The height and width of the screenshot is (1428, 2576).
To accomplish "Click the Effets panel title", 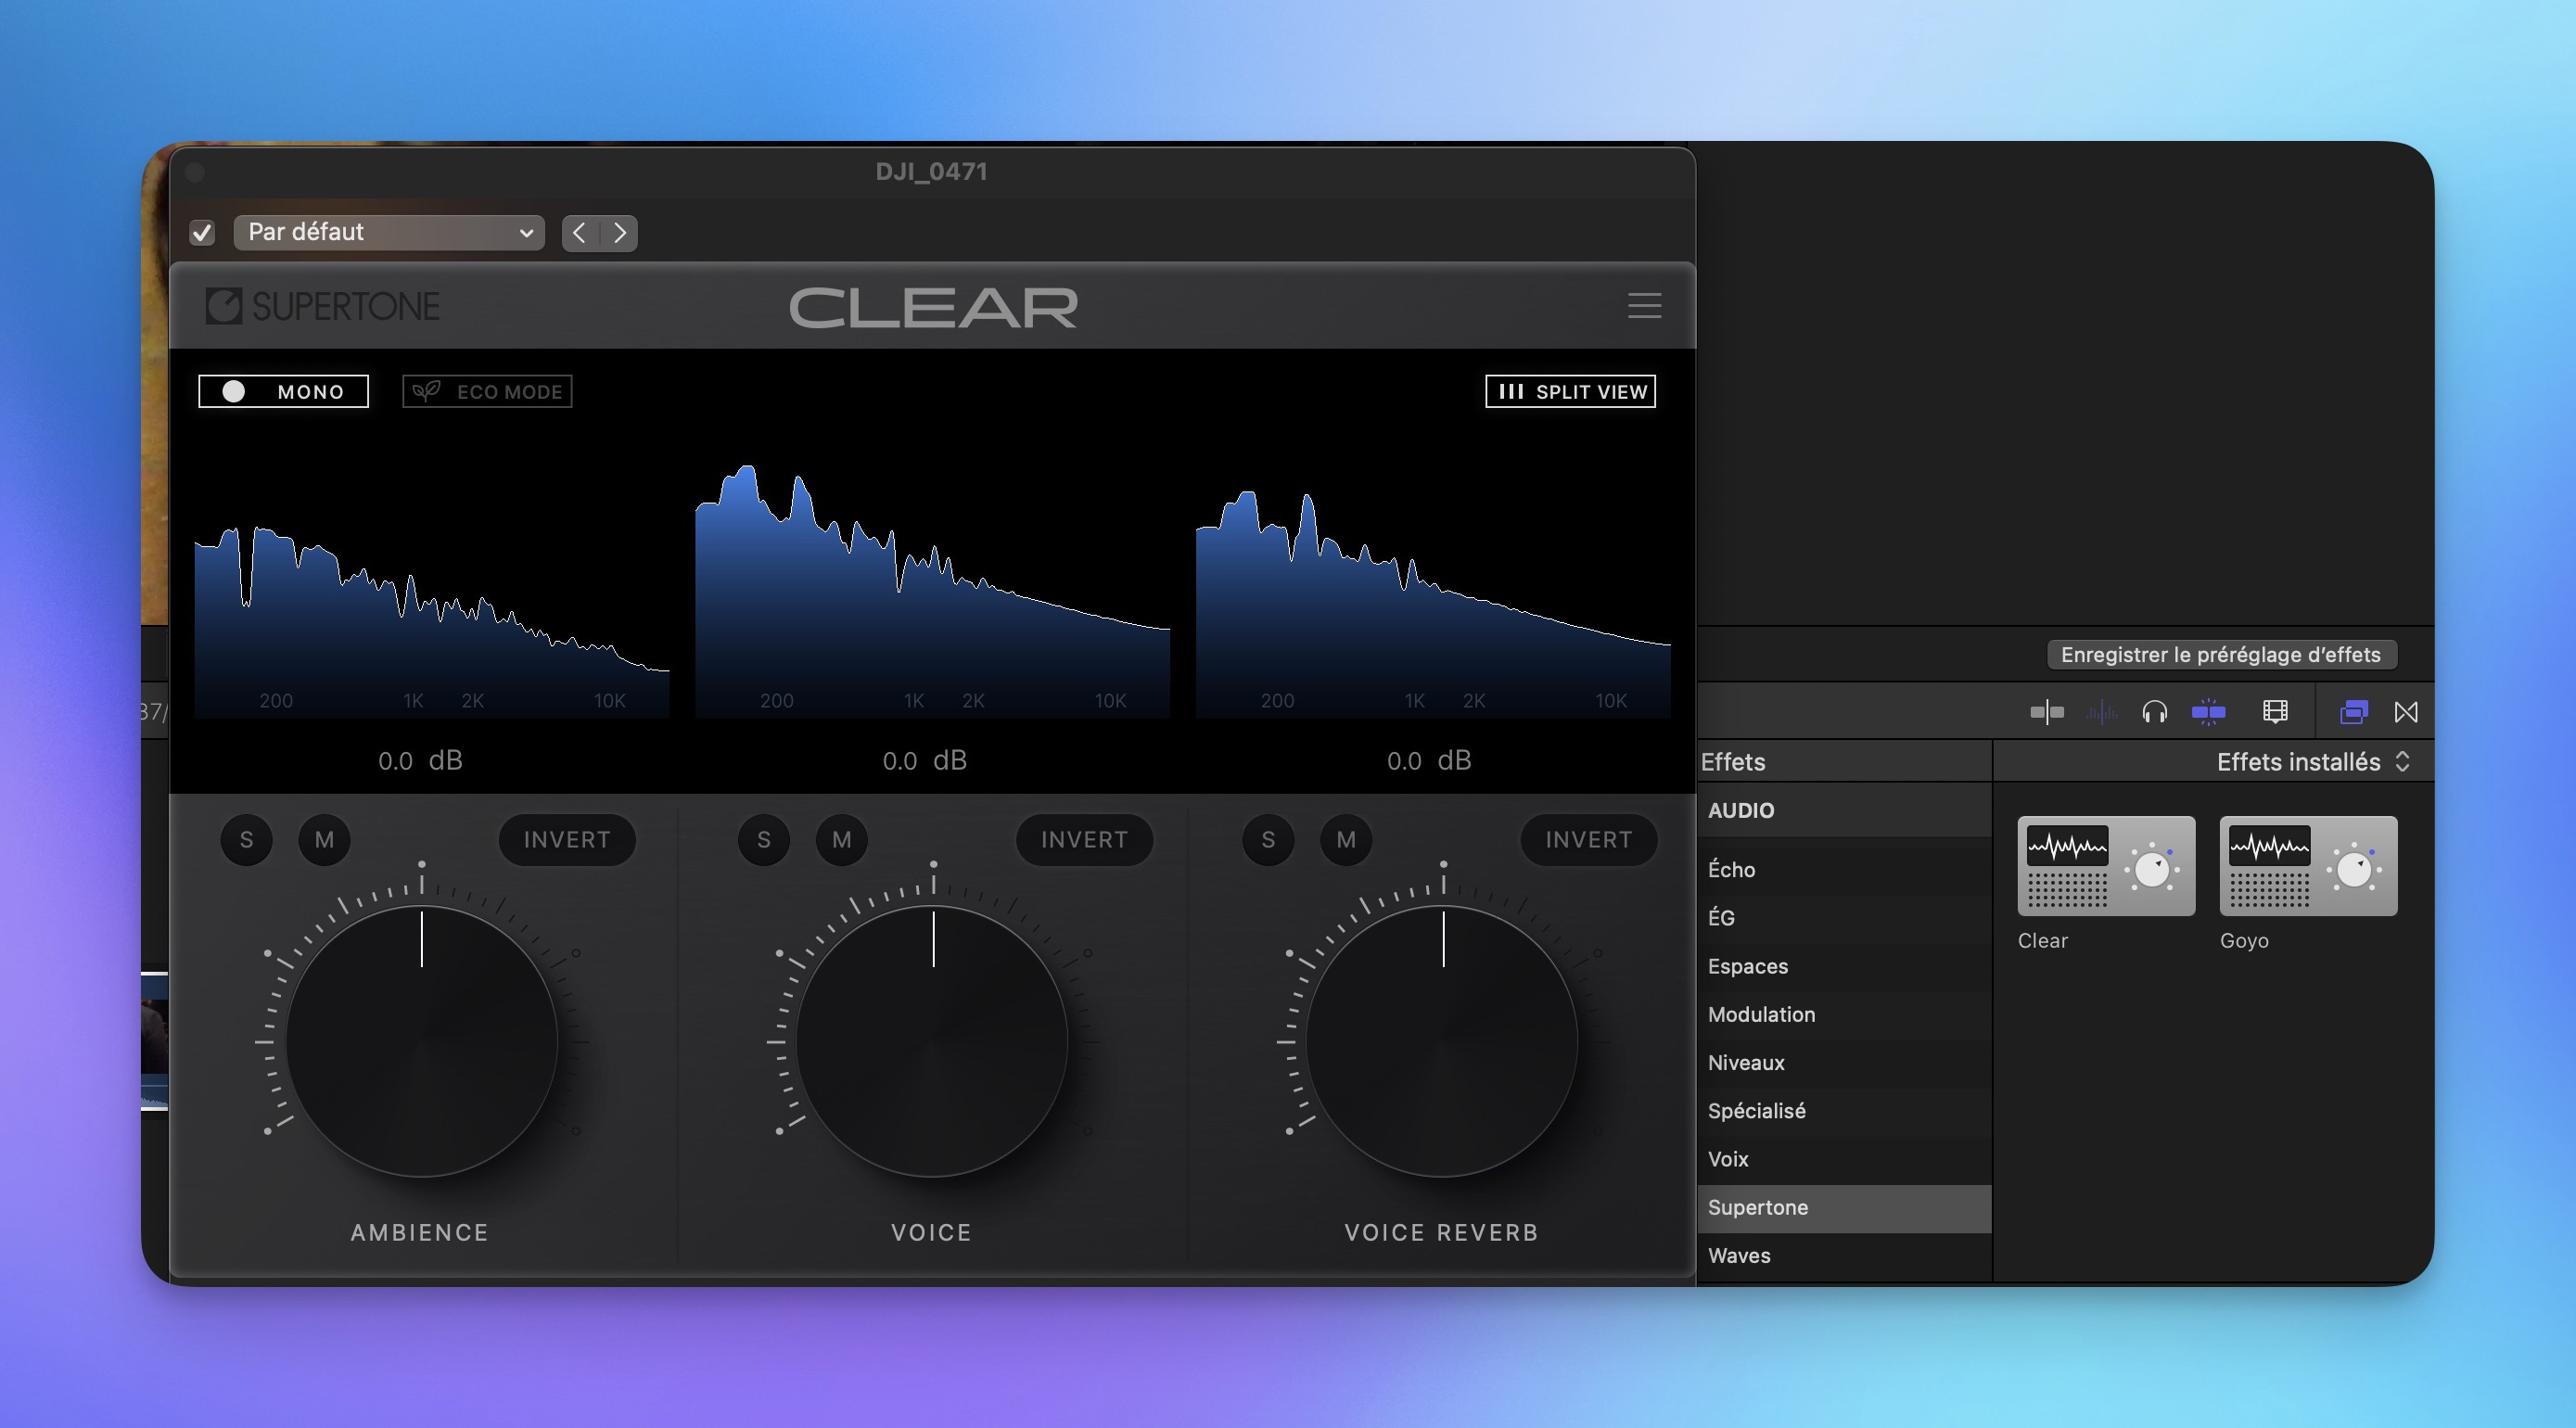I will click(x=1733, y=762).
